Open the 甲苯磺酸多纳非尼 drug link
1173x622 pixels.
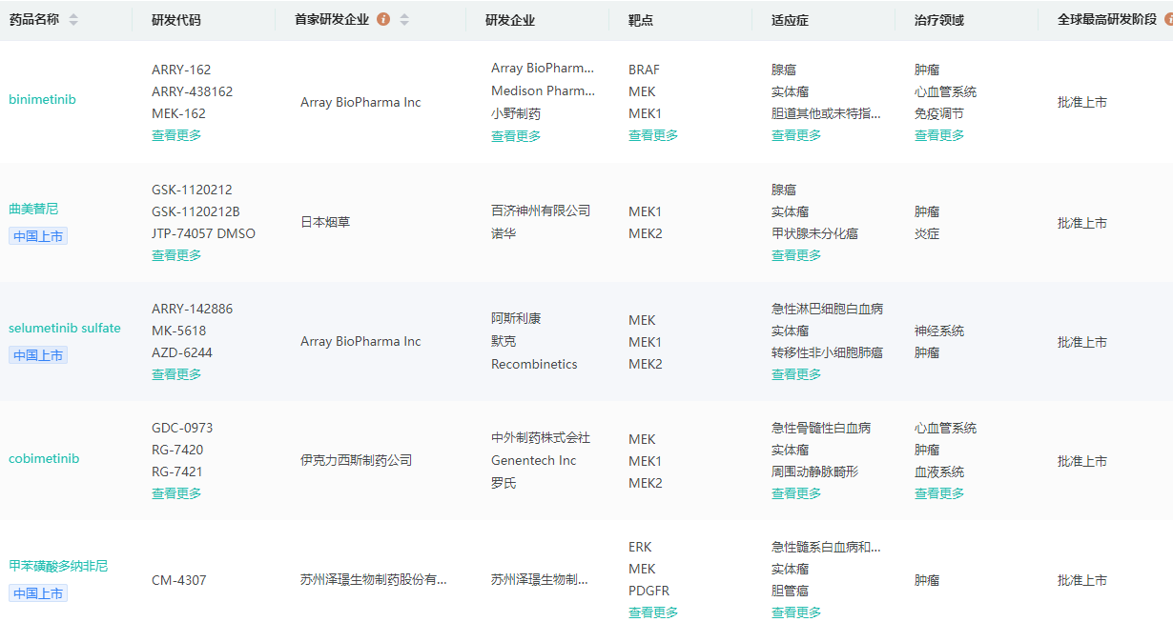click(x=58, y=566)
